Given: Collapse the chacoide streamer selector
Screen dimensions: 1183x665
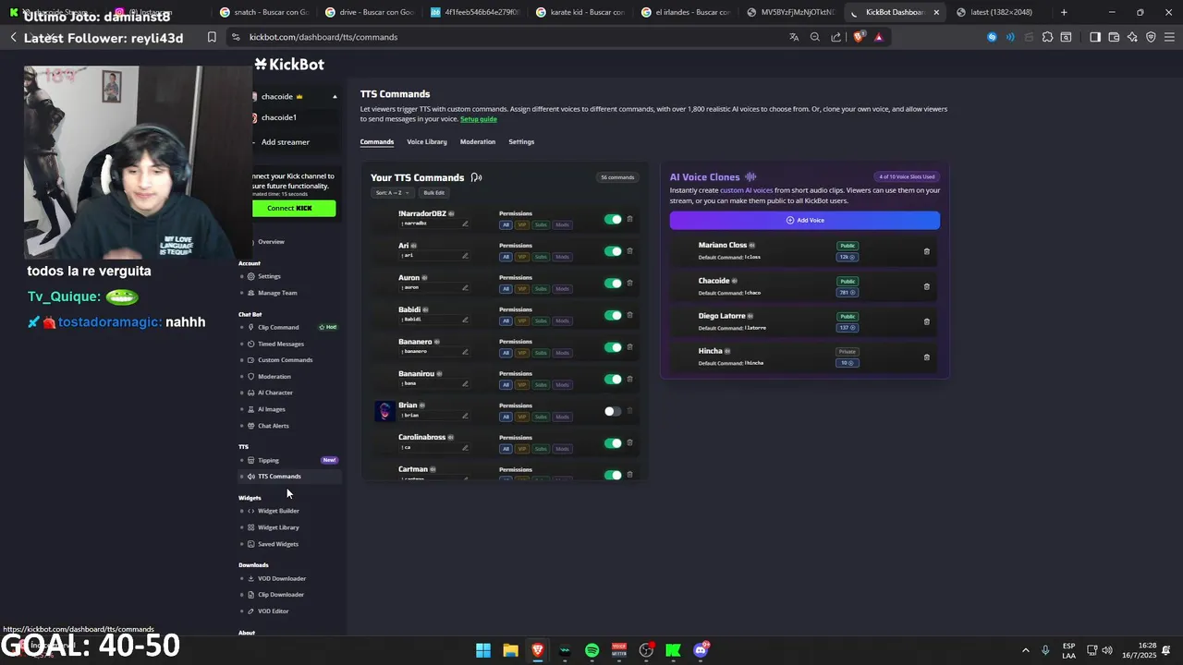Looking at the screenshot, I should pyautogui.click(x=335, y=96).
